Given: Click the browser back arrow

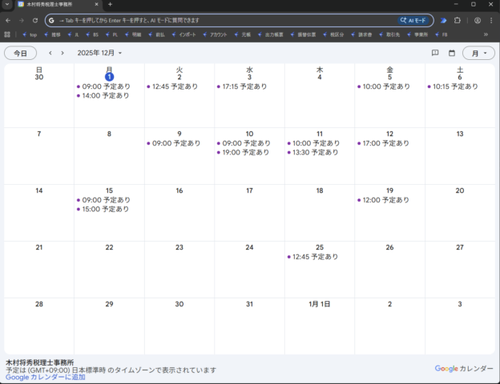Looking at the screenshot, I should (8, 20).
